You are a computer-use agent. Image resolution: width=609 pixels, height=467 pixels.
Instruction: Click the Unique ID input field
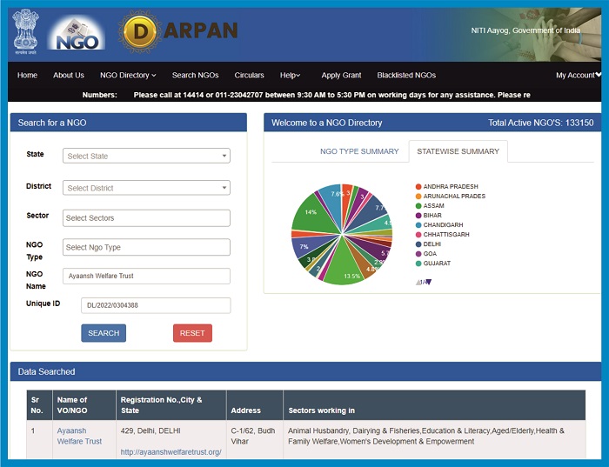pyautogui.click(x=156, y=305)
